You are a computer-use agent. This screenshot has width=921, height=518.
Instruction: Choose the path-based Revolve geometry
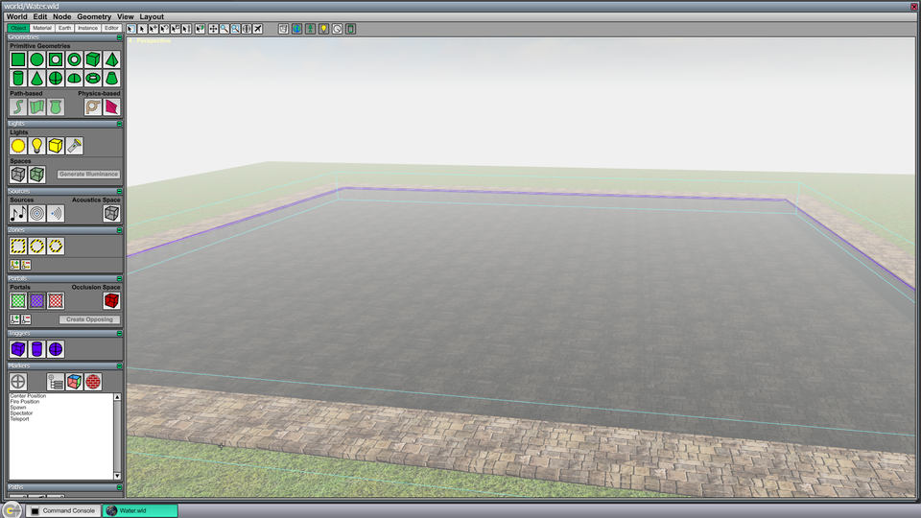click(x=56, y=106)
